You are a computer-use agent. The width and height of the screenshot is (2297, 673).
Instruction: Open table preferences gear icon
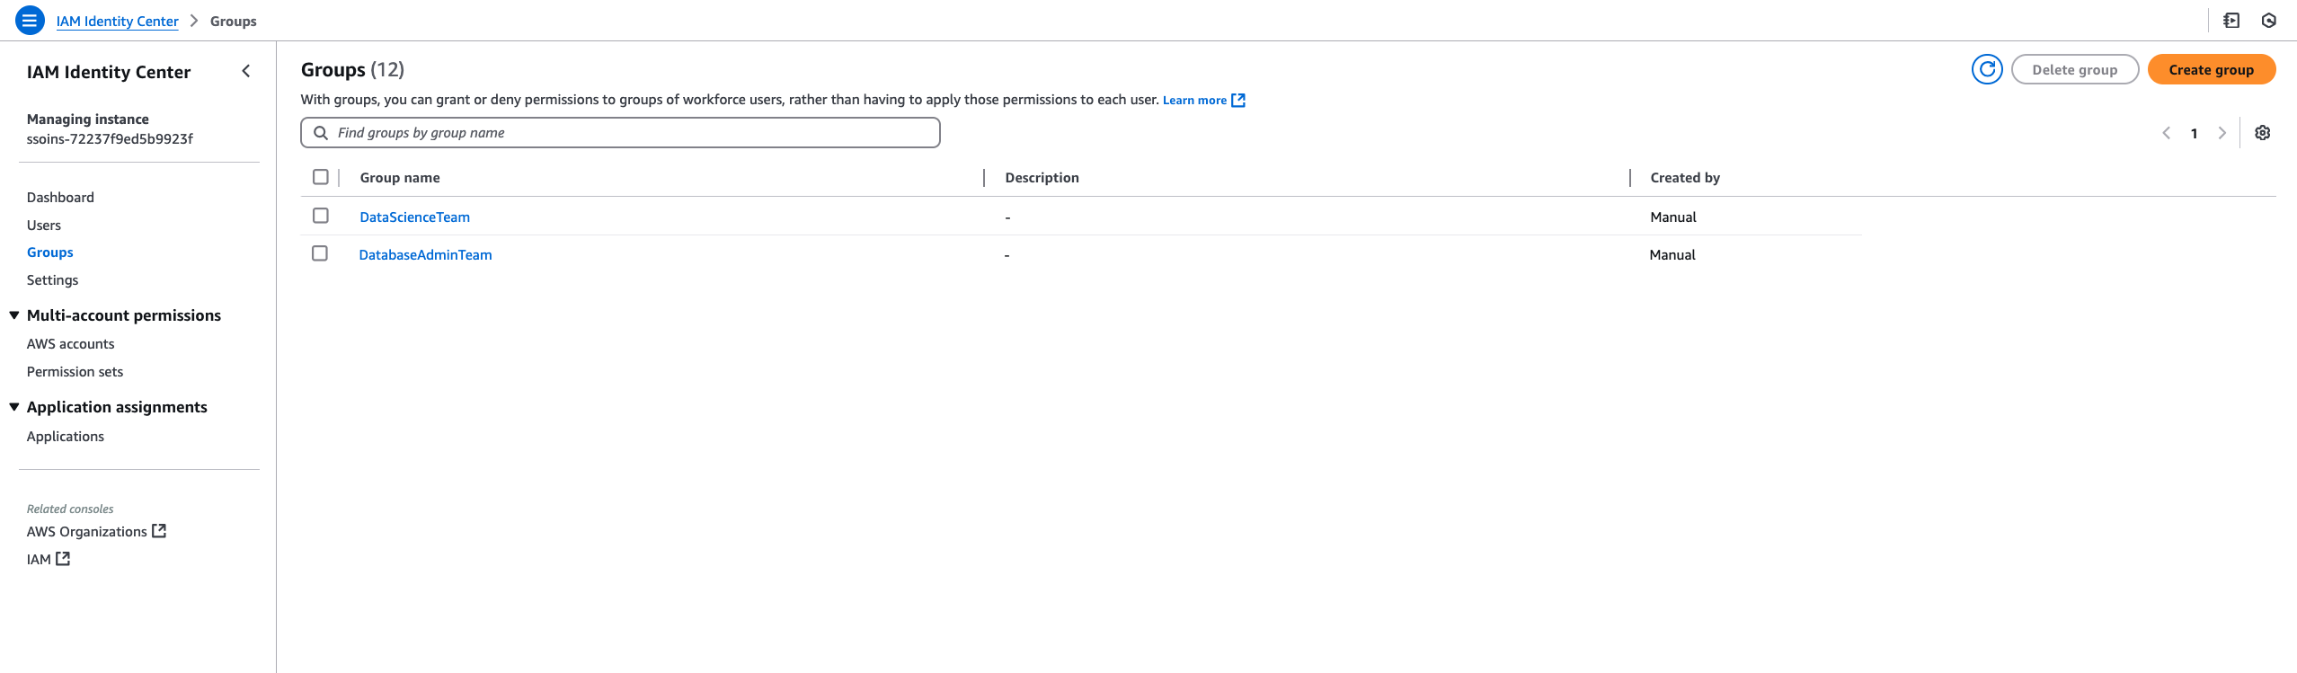click(x=2263, y=133)
